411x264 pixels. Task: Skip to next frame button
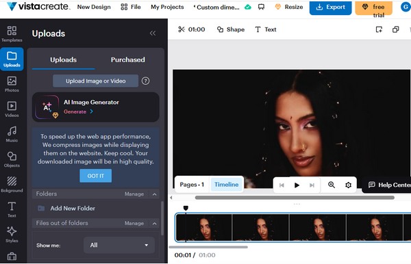click(312, 185)
